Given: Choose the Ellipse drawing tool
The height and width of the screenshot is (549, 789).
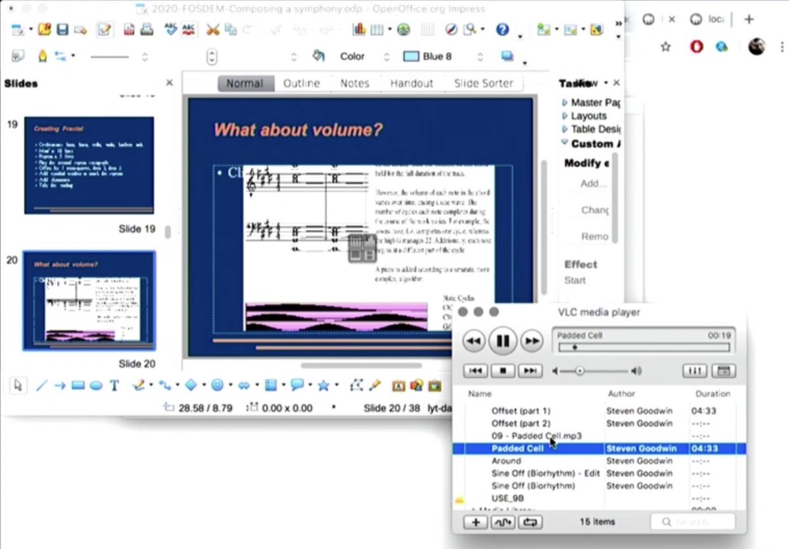Looking at the screenshot, I should tap(96, 386).
